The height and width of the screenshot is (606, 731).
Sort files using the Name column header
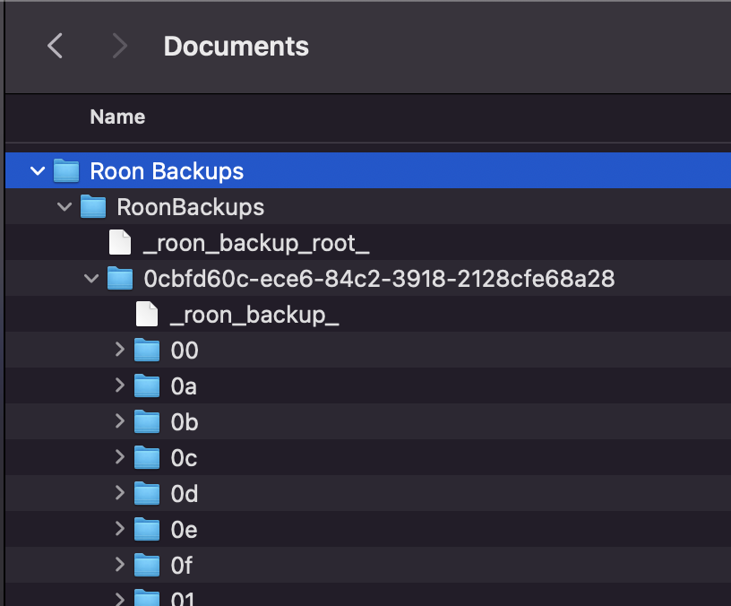tap(116, 117)
